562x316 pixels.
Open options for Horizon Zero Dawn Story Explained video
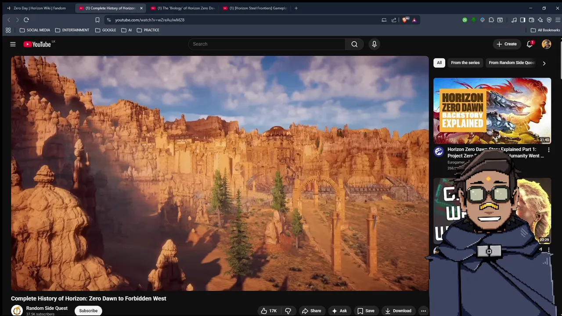tap(548, 150)
